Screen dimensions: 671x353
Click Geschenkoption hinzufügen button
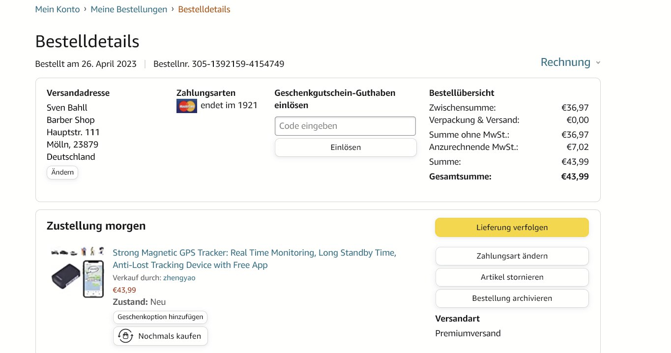point(160,317)
